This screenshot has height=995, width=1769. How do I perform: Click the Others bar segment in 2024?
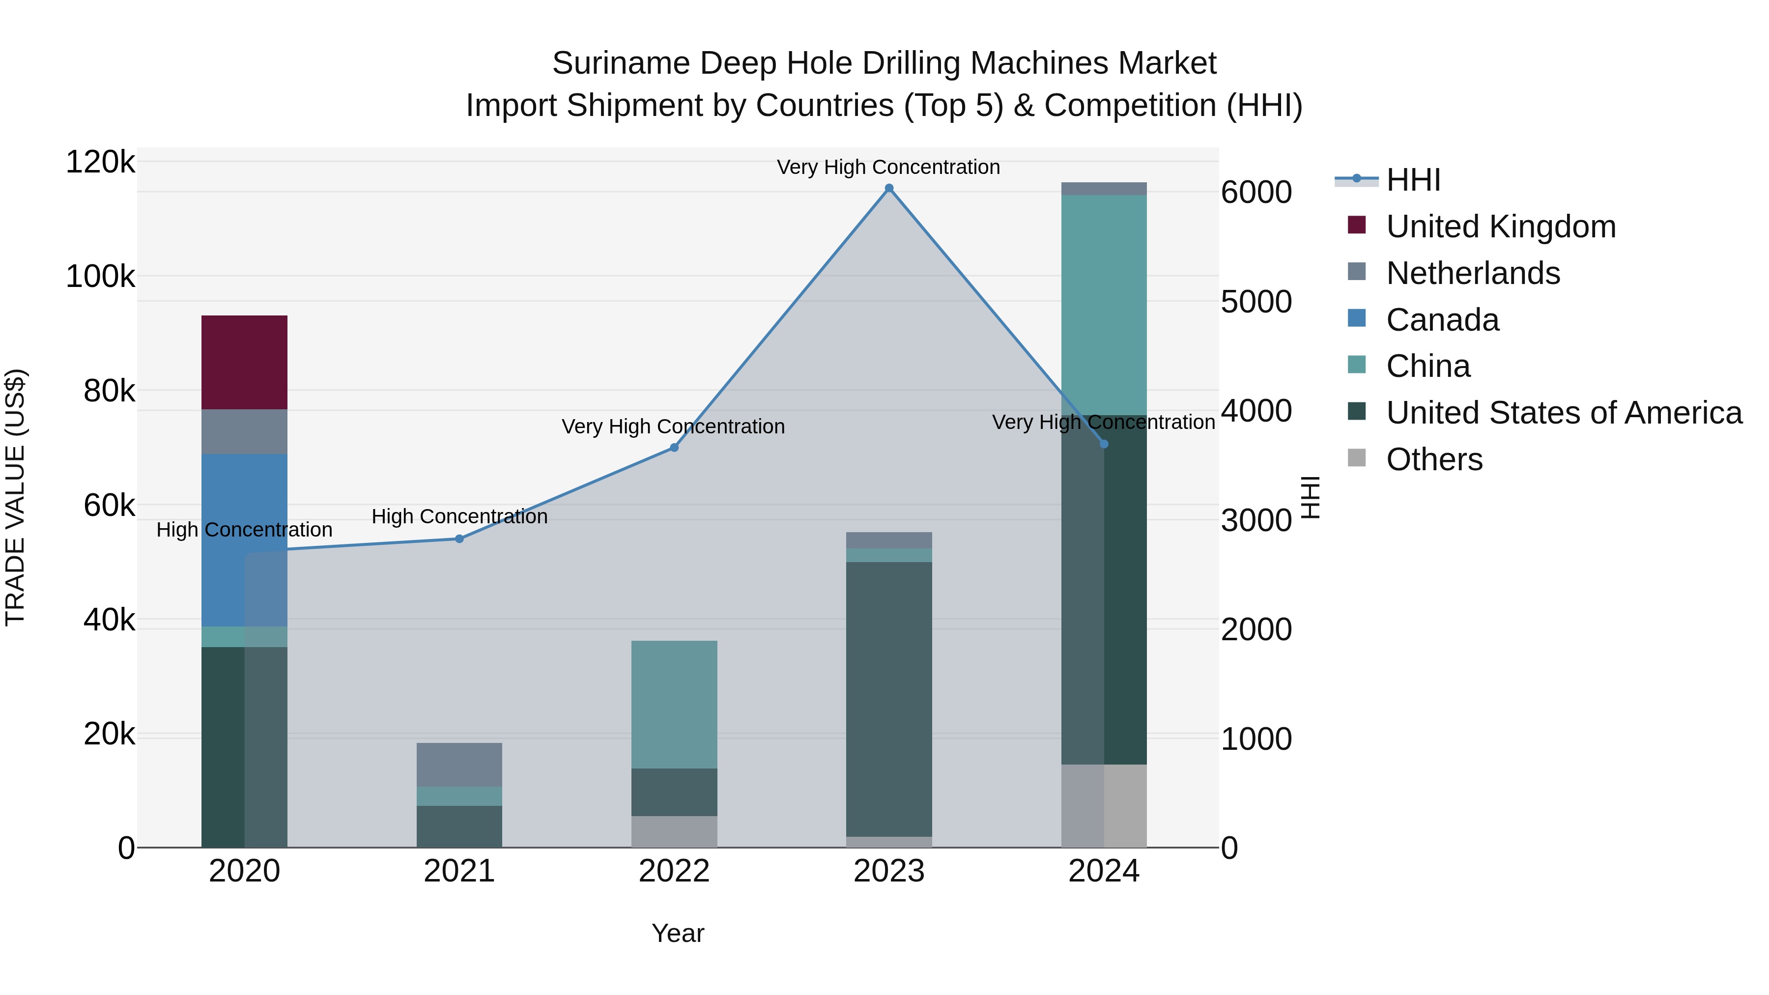[x=1104, y=805]
